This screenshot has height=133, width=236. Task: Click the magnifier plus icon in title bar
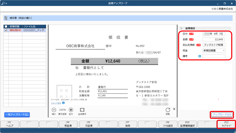point(4,3)
